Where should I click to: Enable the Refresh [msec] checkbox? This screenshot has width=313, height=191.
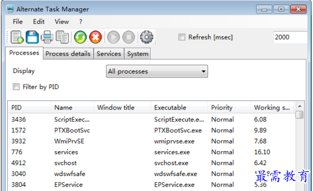point(182,37)
